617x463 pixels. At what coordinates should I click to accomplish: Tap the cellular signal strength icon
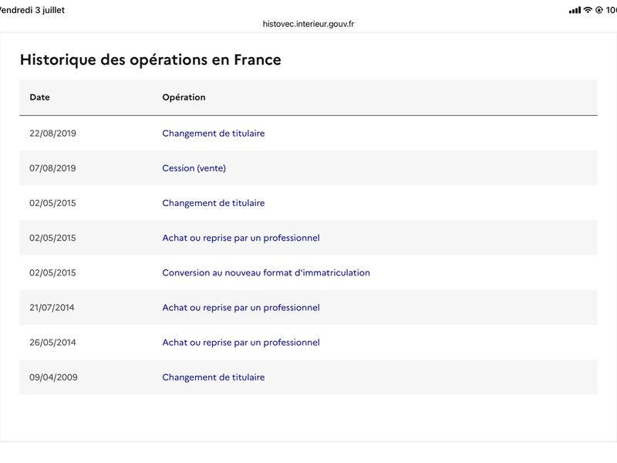tap(575, 10)
